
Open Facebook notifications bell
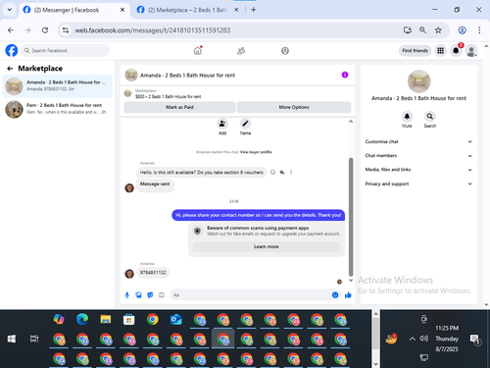(x=456, y=50)
